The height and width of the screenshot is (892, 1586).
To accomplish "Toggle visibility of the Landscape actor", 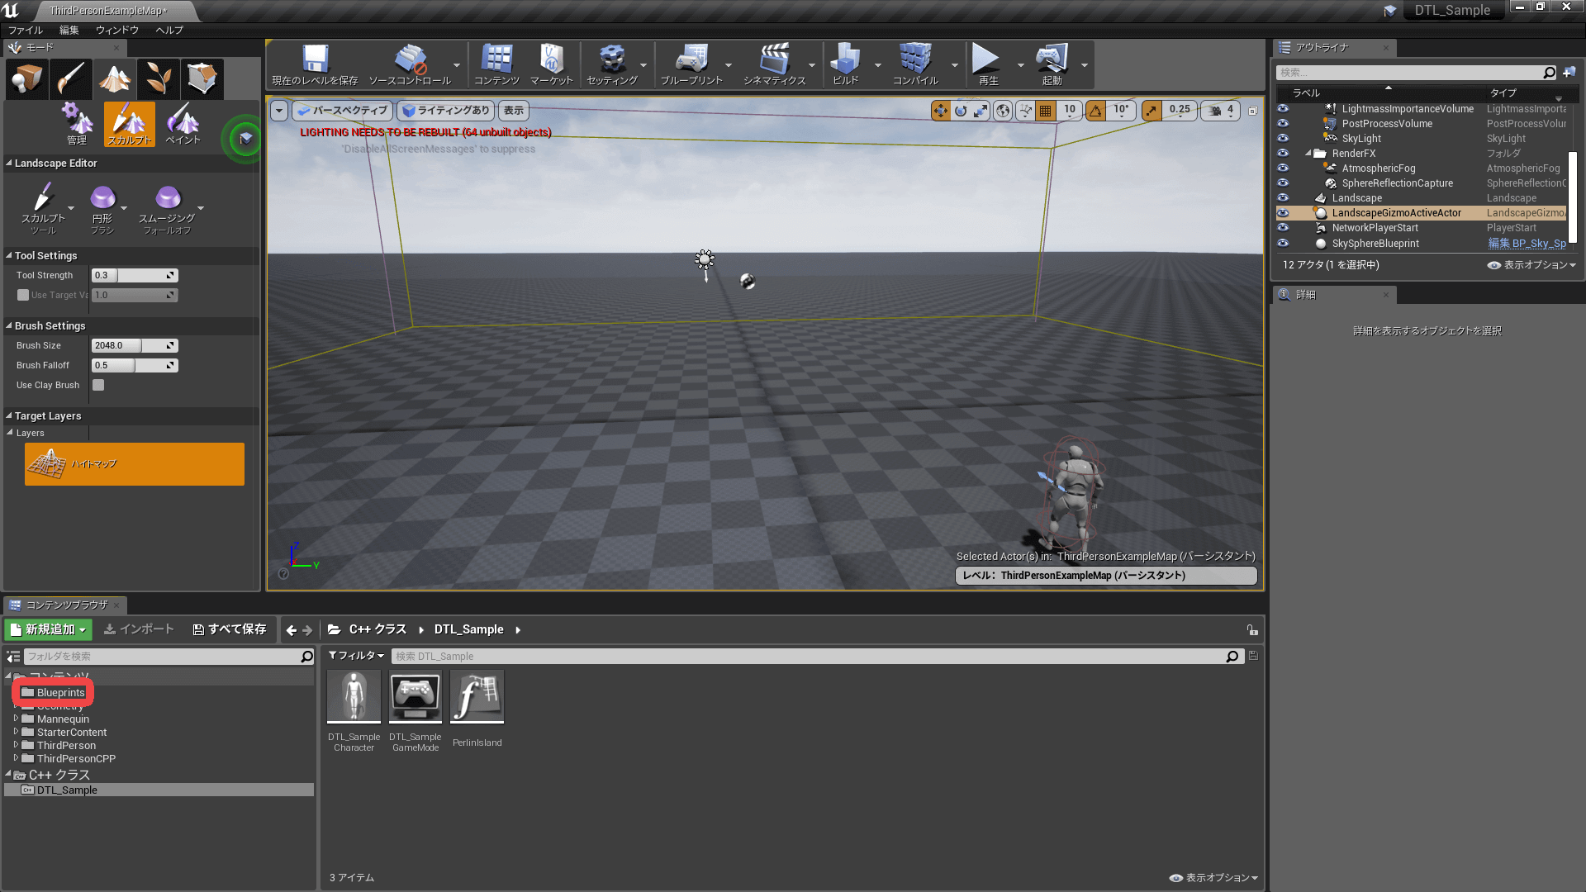I will [1283, 198].
